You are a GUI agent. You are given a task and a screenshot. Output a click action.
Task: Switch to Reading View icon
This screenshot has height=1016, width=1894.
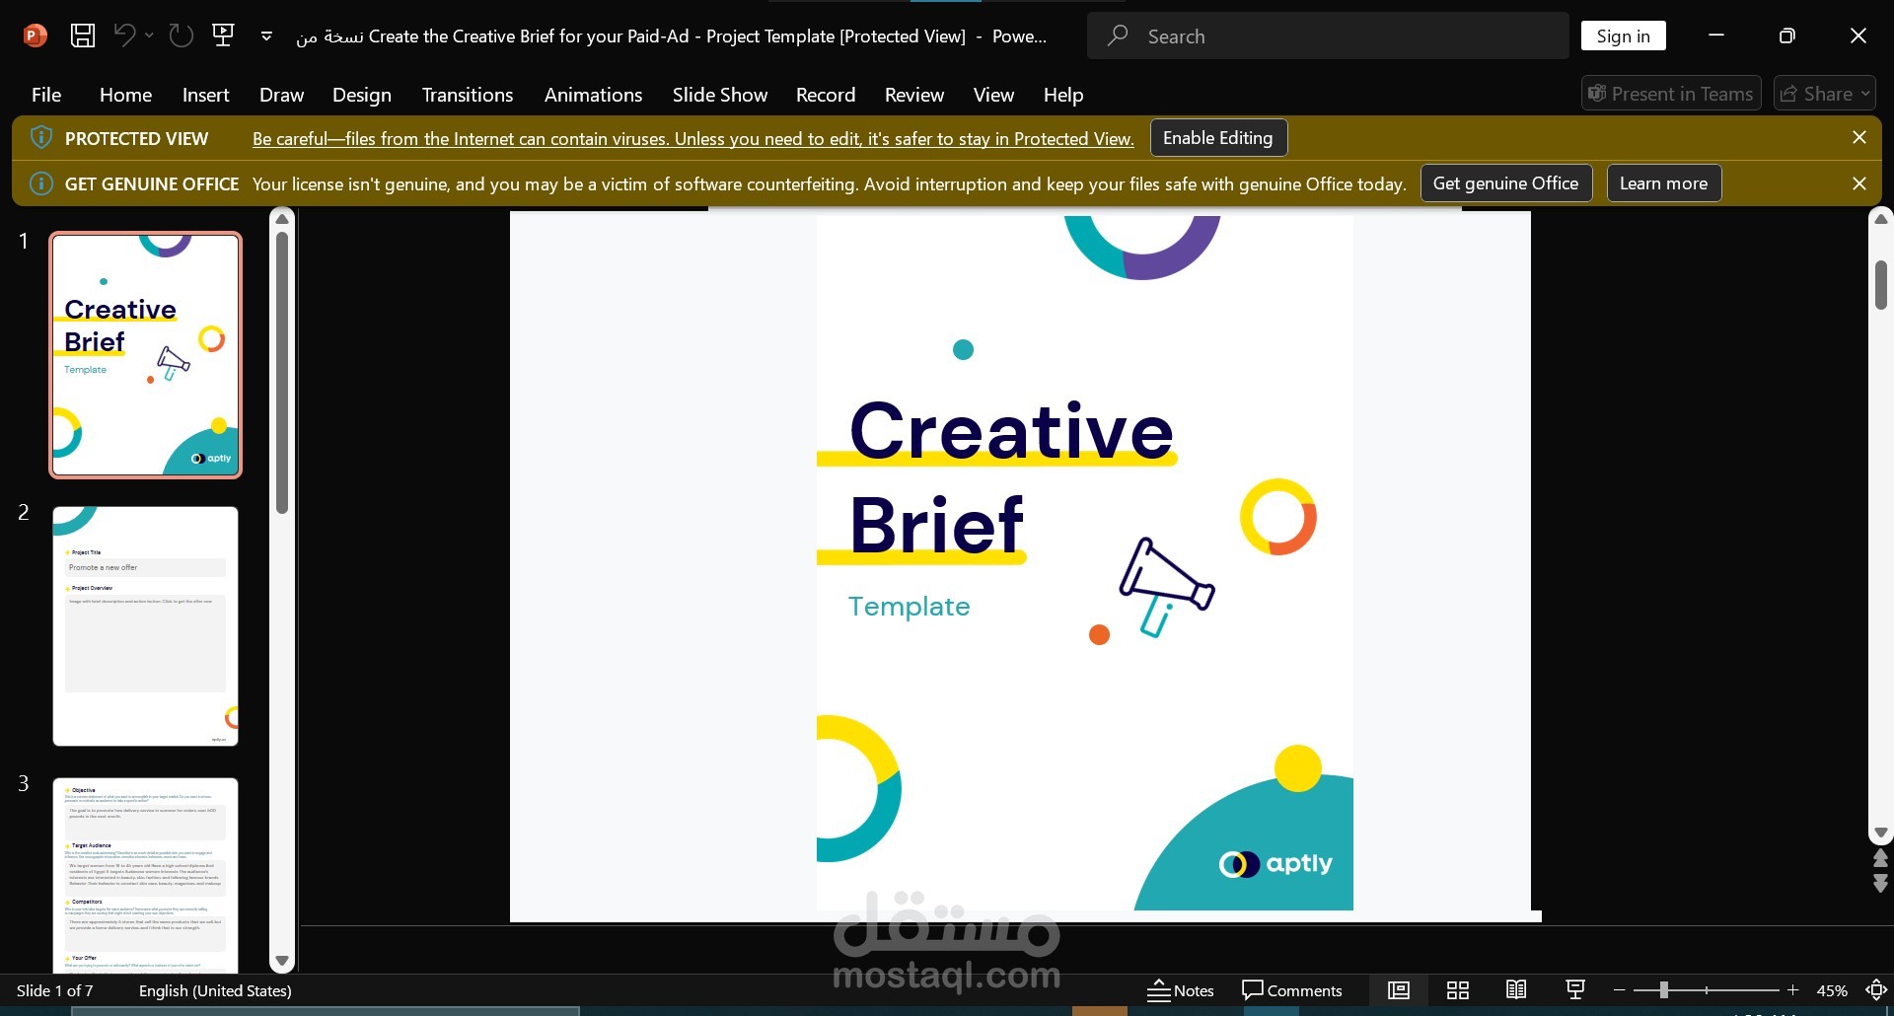[1516, 990]
